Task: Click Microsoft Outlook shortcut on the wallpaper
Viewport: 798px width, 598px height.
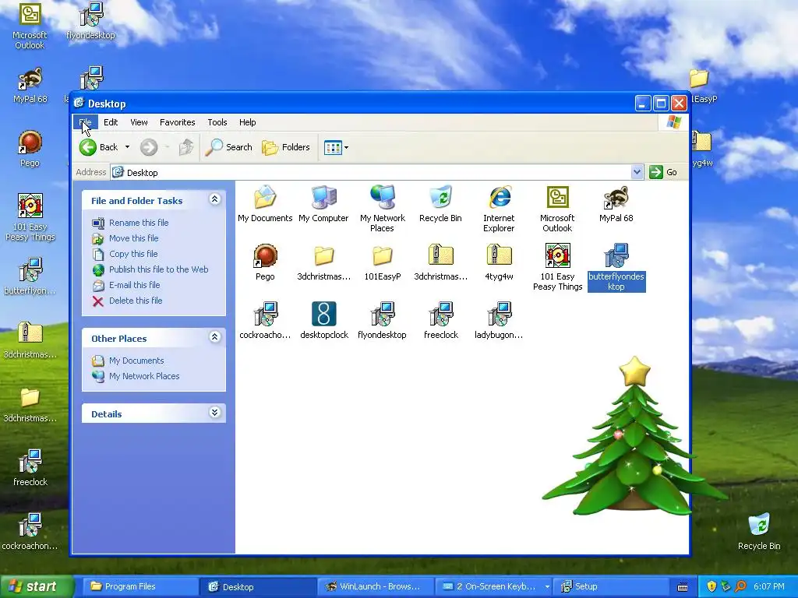Action: click(x=30, y=26)
